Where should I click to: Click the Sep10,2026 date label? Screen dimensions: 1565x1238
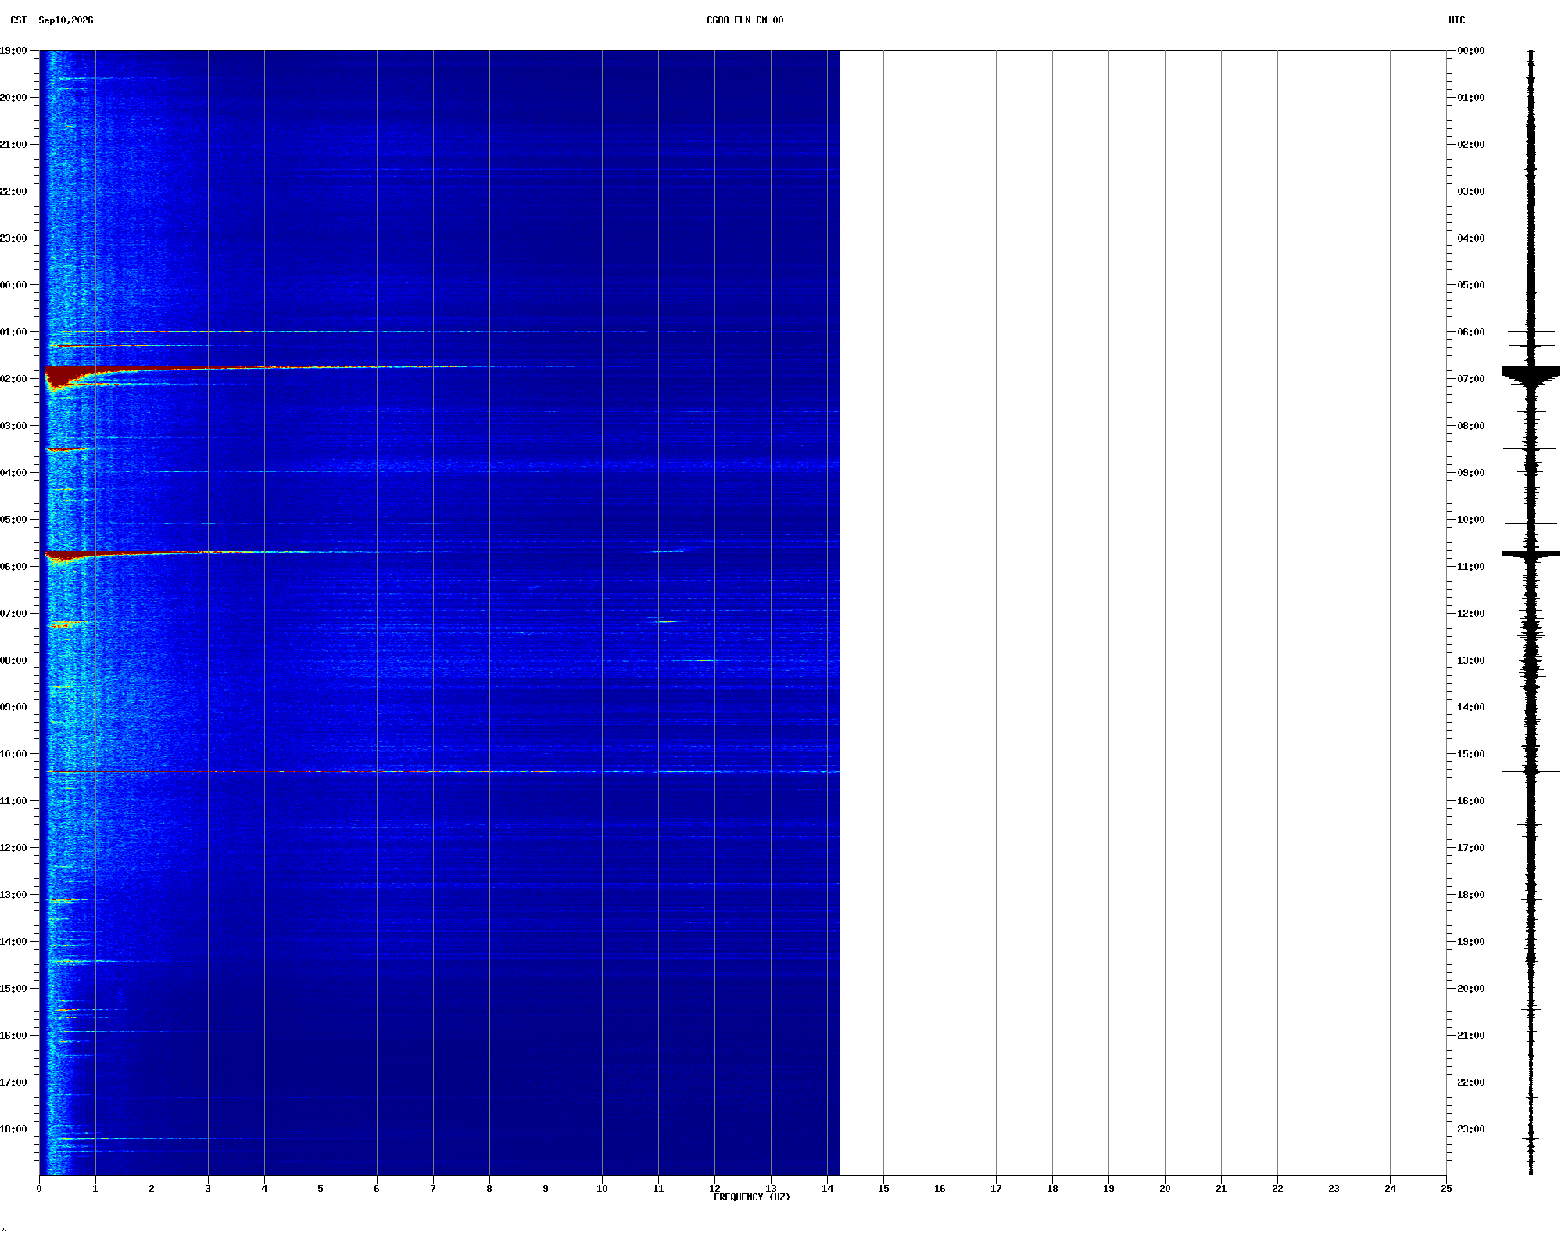coord(66,20)
